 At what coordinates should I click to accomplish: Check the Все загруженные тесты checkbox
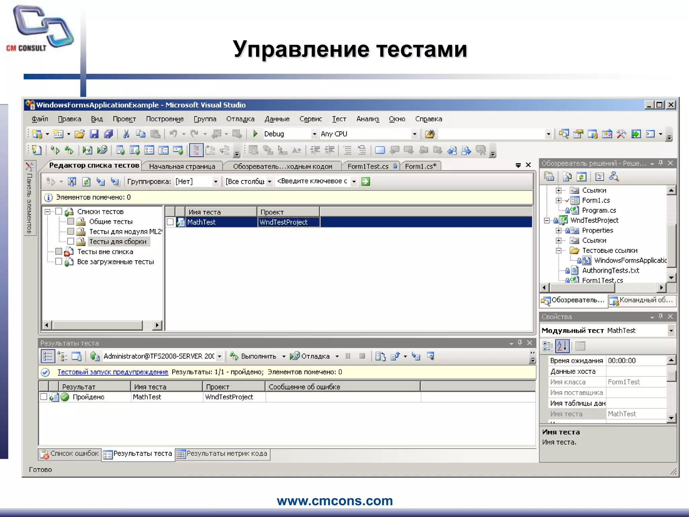pos(59,262)
